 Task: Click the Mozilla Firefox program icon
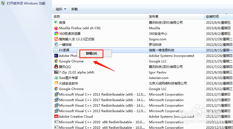56,28
